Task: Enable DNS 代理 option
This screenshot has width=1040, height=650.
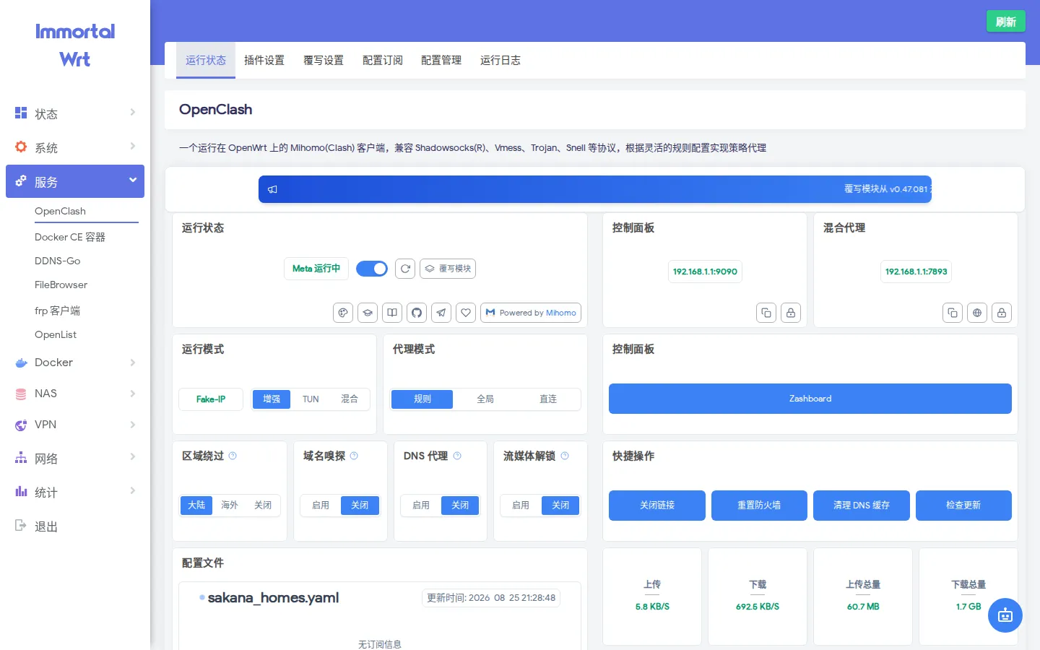Action: pyautogui.click(x=421, y=506)
